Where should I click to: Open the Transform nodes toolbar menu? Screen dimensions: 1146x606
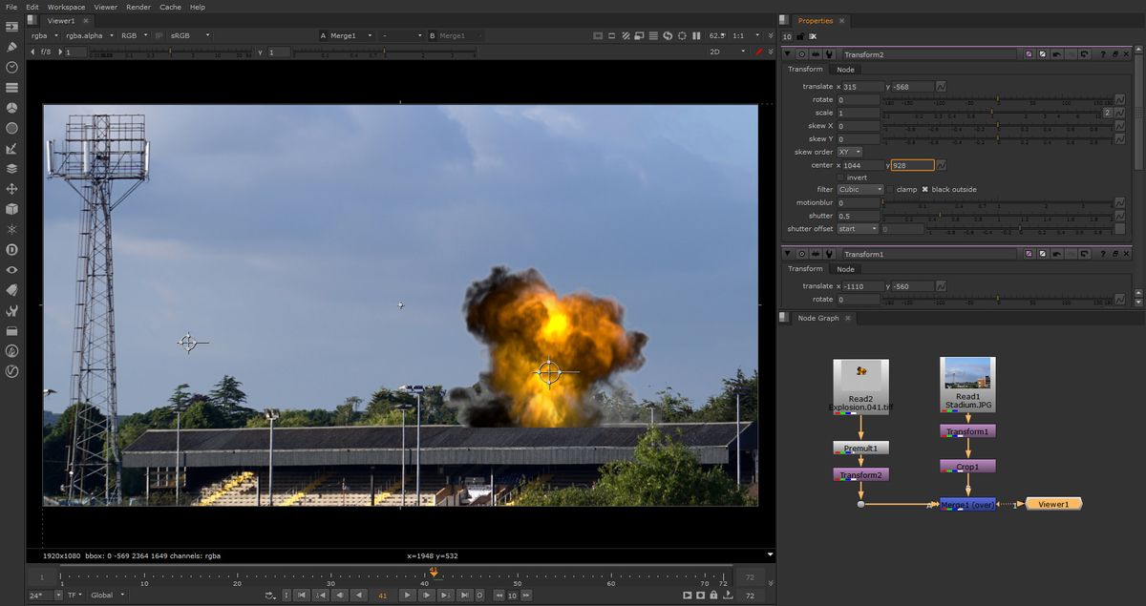[12, 188]
